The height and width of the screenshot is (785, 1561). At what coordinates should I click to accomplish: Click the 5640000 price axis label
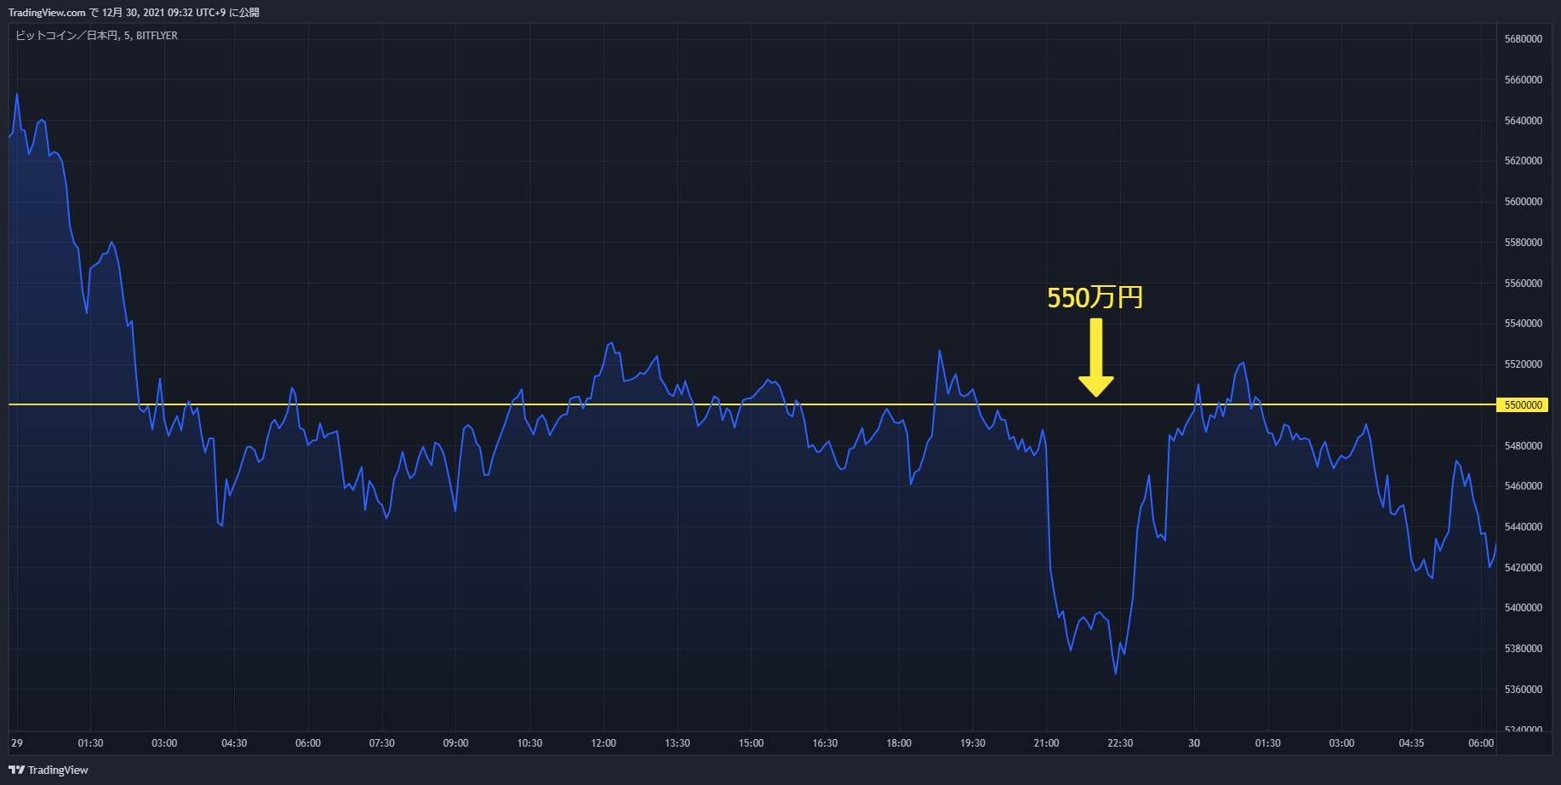[1523, 121]
